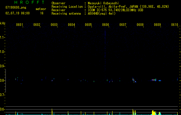181x115 pixels.
Task: Click the 0.6 kHz axis label
Action: [x=2, y=109]
